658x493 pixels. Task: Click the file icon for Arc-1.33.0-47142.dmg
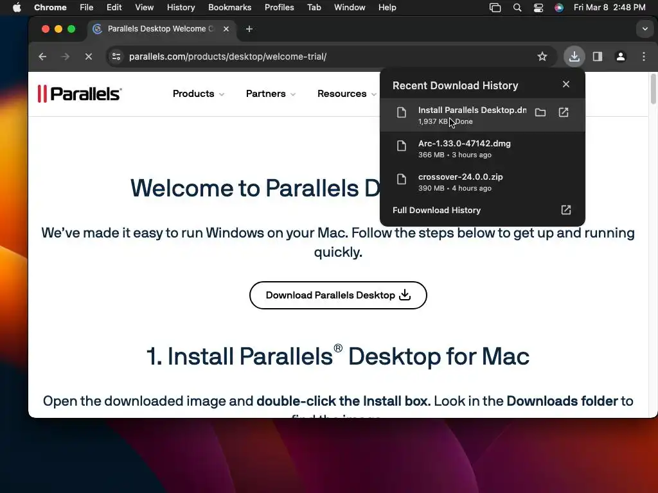[x=402, y=146]
